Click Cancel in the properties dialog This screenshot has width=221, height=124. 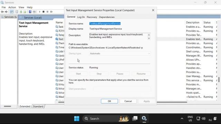tap(128, 101)
